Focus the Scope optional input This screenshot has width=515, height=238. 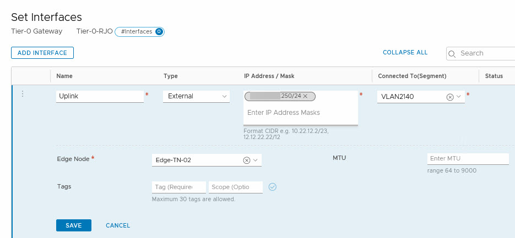tap(236, 187)
